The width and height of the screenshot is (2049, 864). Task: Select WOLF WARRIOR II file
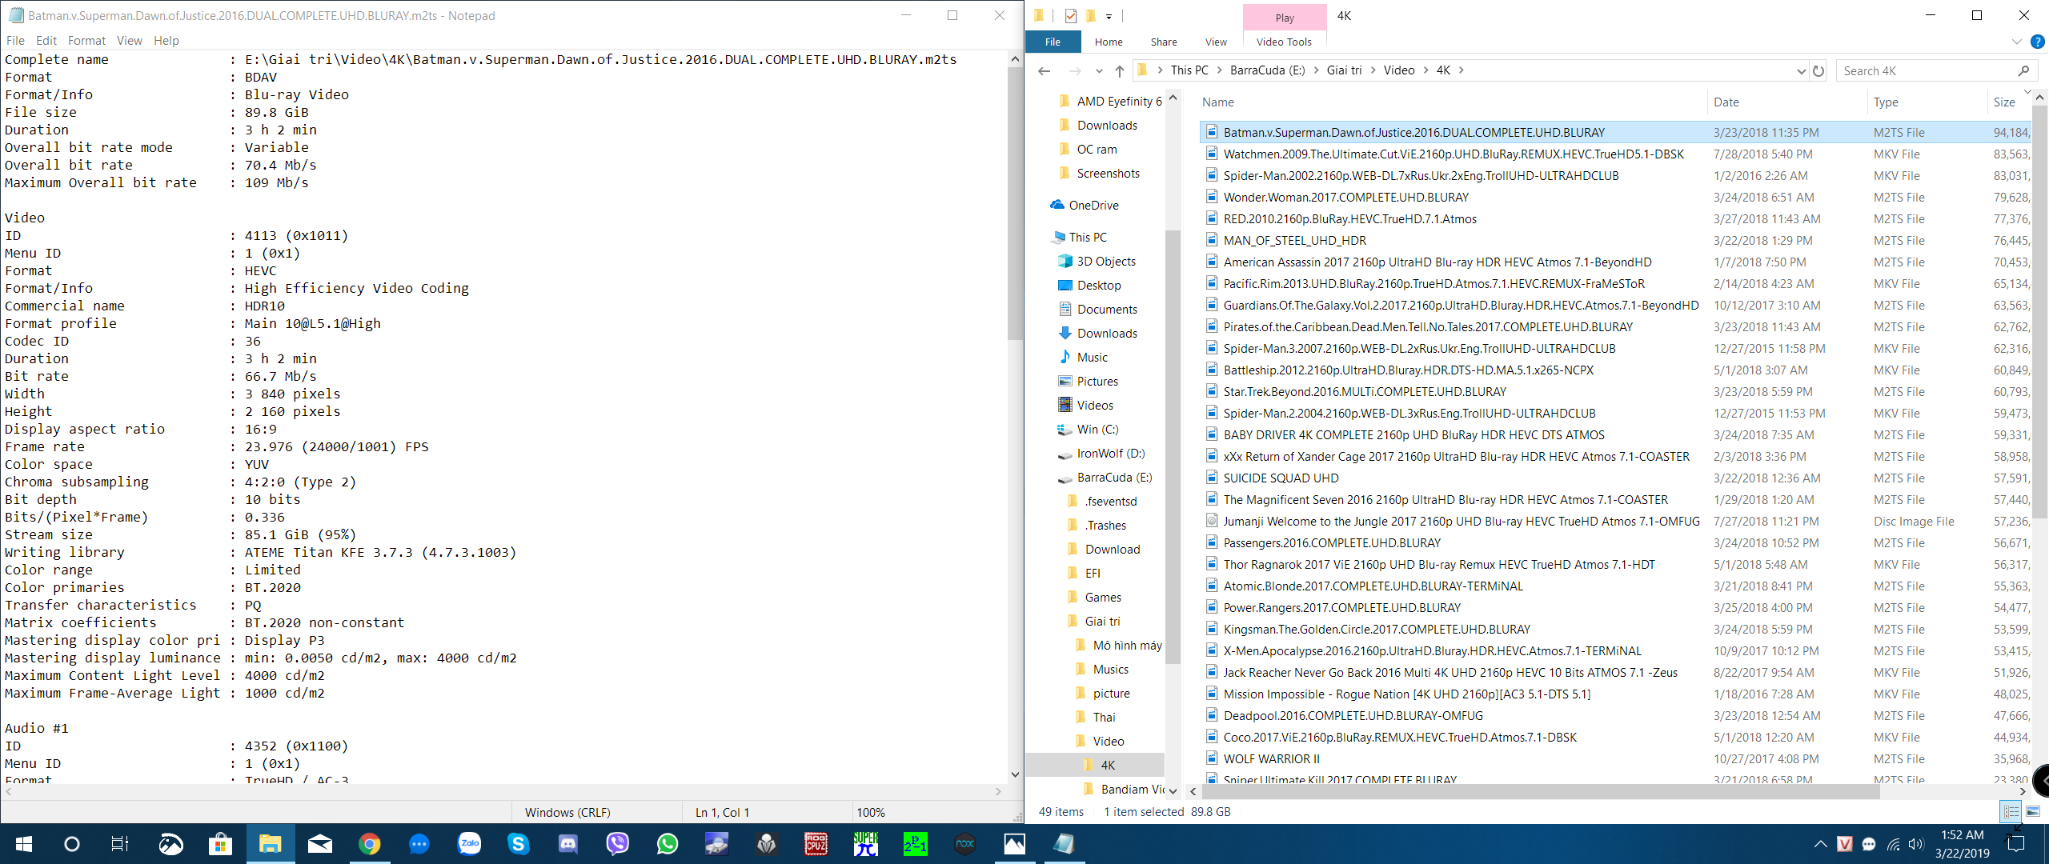point(1271,759)
